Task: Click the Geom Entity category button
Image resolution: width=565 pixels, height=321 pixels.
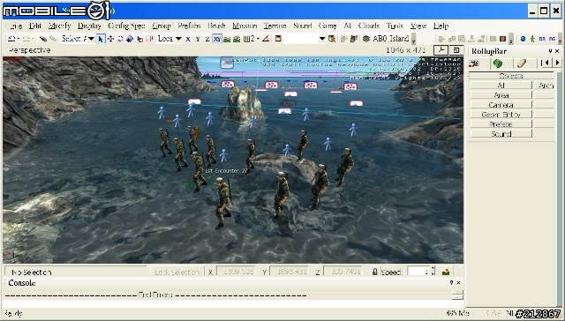Action: [x=501, y=115]
